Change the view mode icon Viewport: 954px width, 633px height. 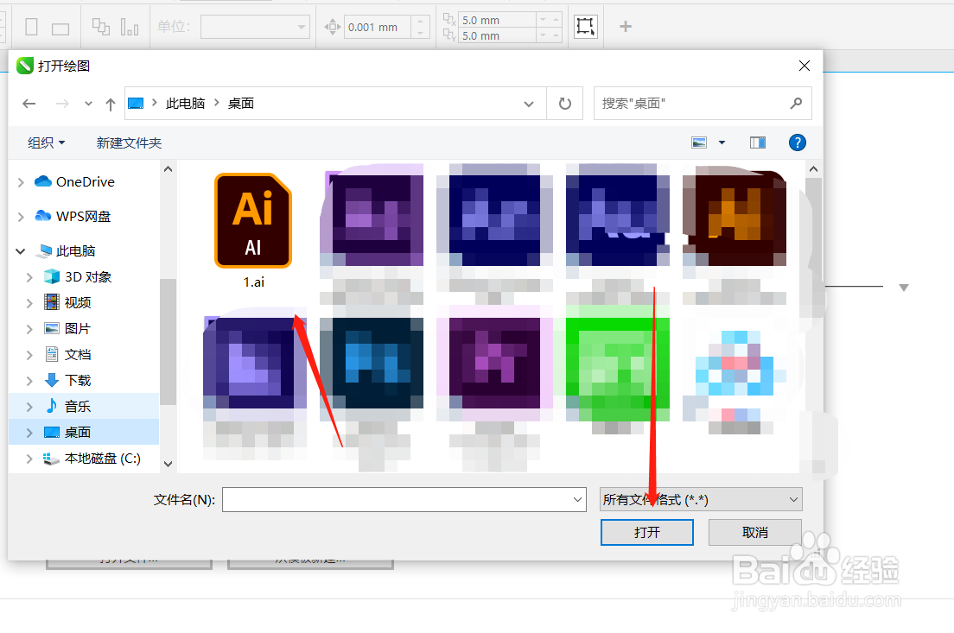pos(699,142)
